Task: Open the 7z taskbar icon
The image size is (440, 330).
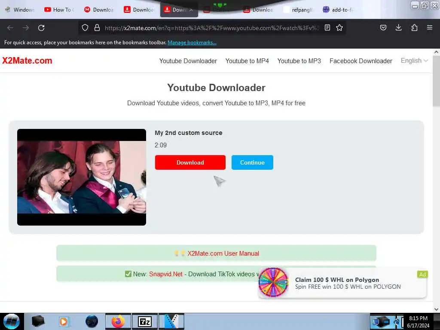Action: point(145,321)
